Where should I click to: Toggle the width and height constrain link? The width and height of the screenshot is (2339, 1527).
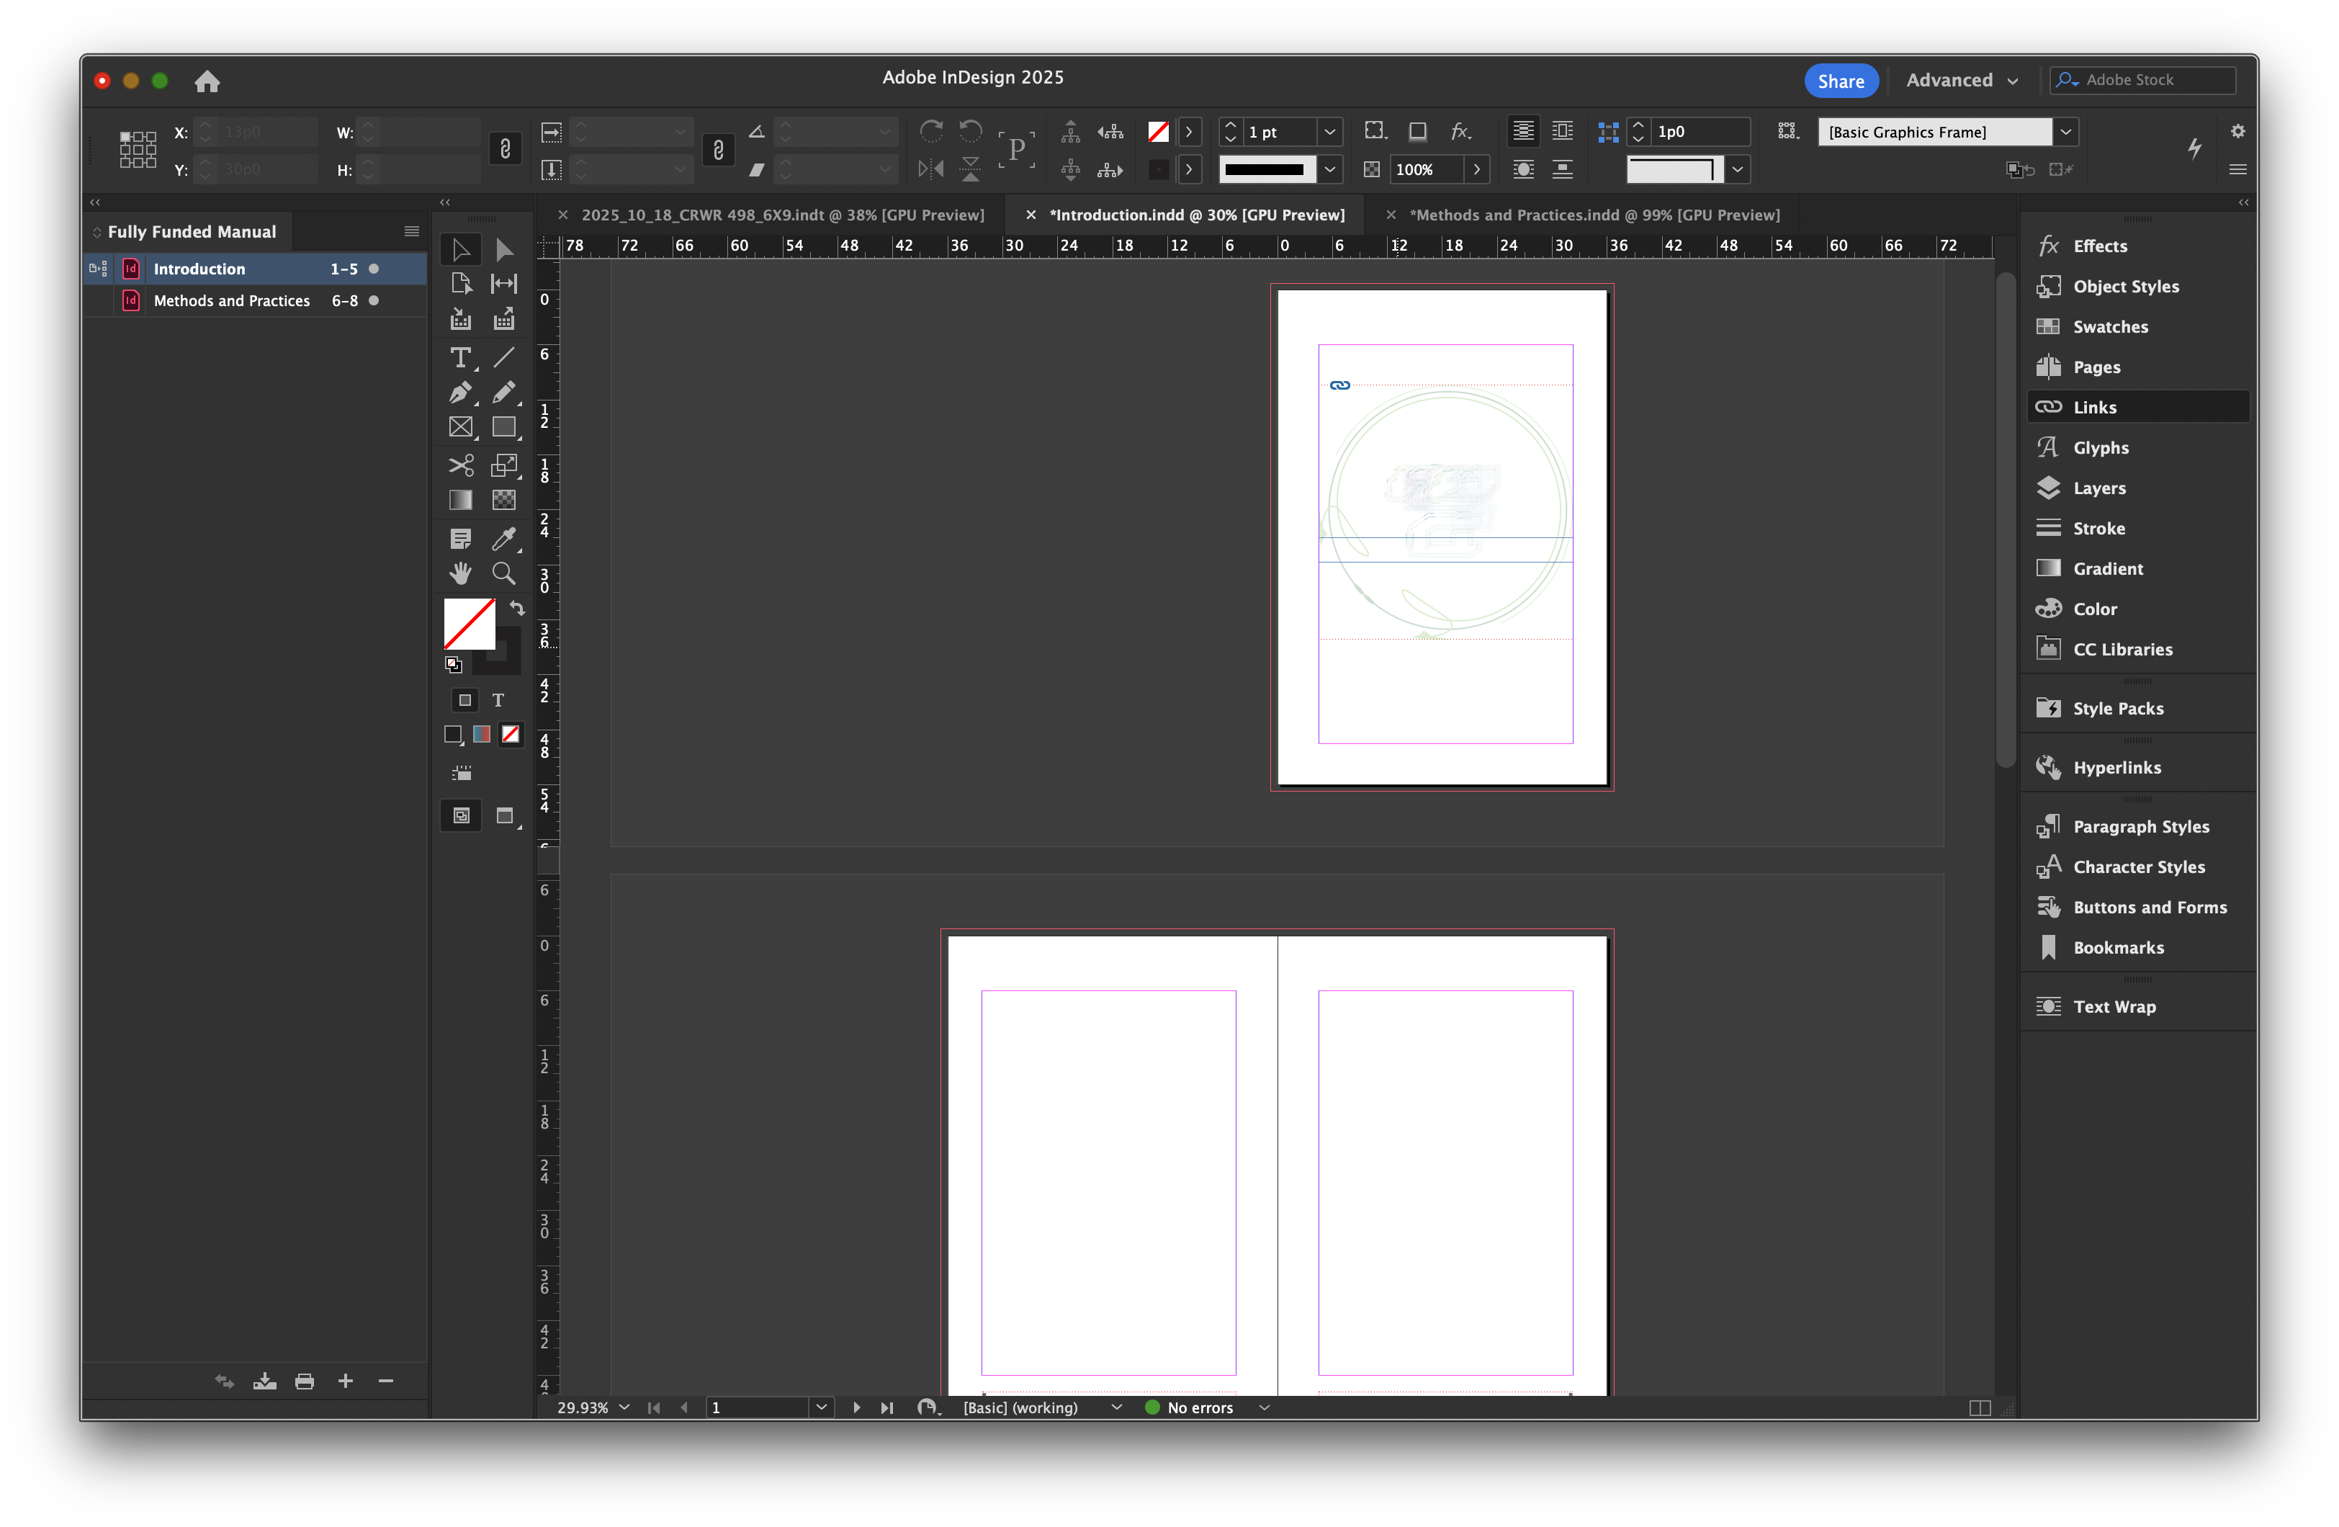tap(505, 149)
